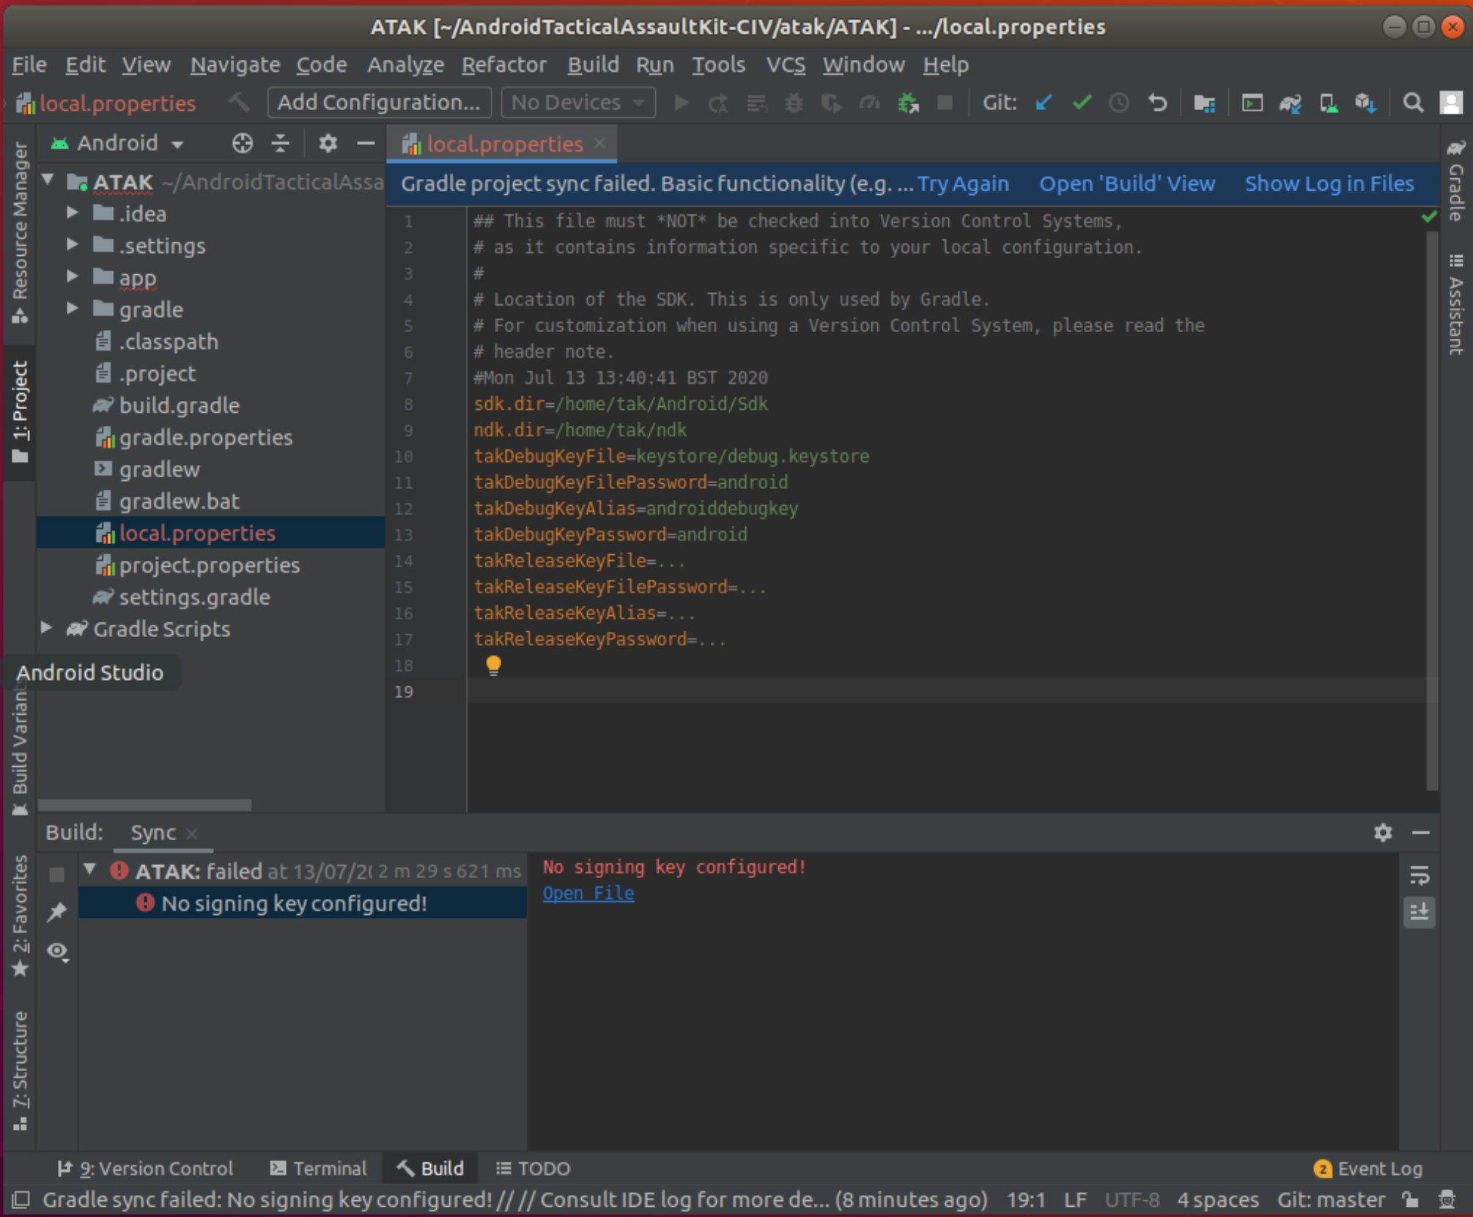The height and width of the screenshot is (1217, 1473).
Task: Expand Gradle Scripts node
Action: tap(46, 628)
